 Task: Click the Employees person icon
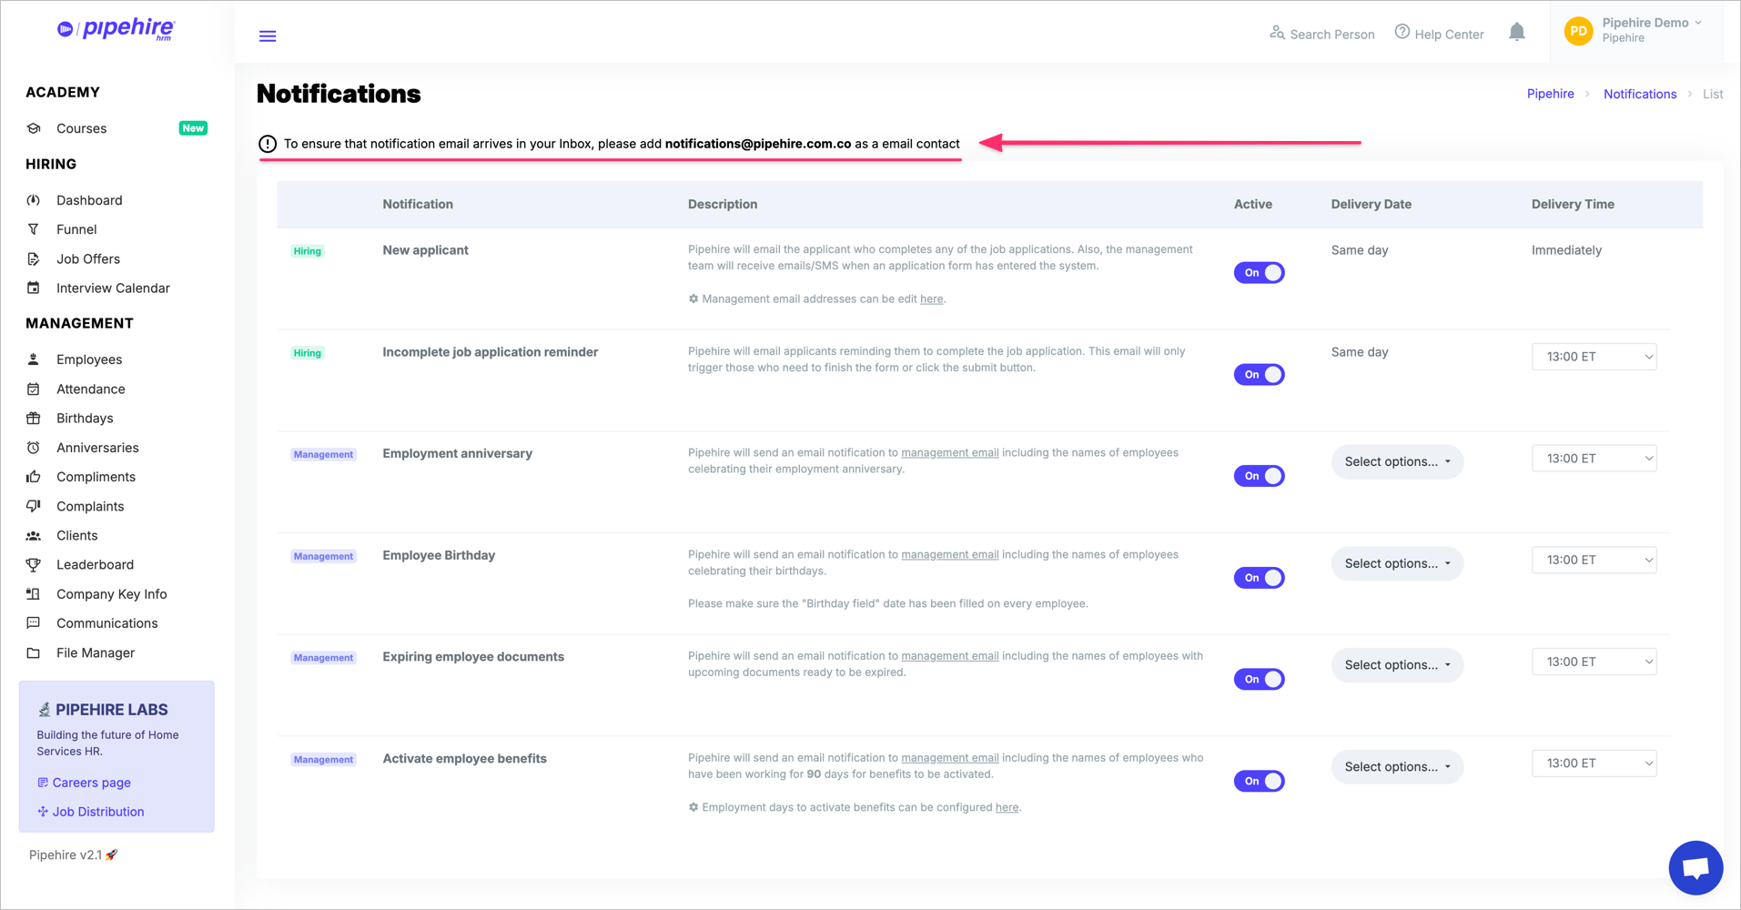click(34, 359)
